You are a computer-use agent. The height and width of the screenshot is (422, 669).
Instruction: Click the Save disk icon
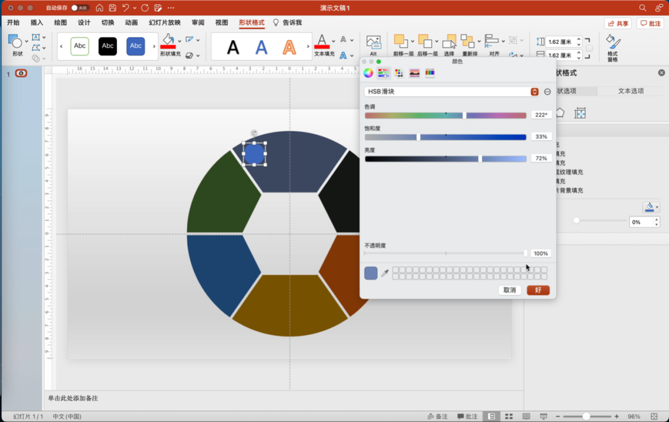[x=112, y=7]
